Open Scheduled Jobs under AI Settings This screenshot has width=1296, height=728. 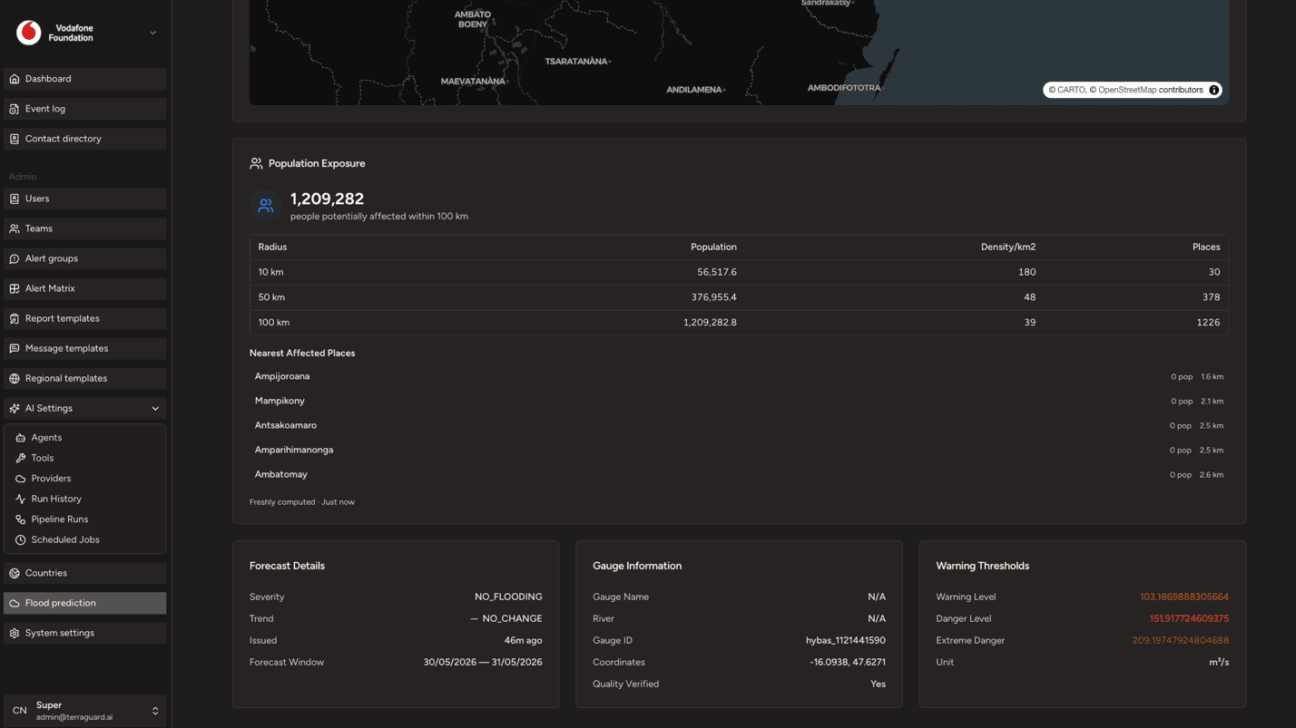(85, 539)
